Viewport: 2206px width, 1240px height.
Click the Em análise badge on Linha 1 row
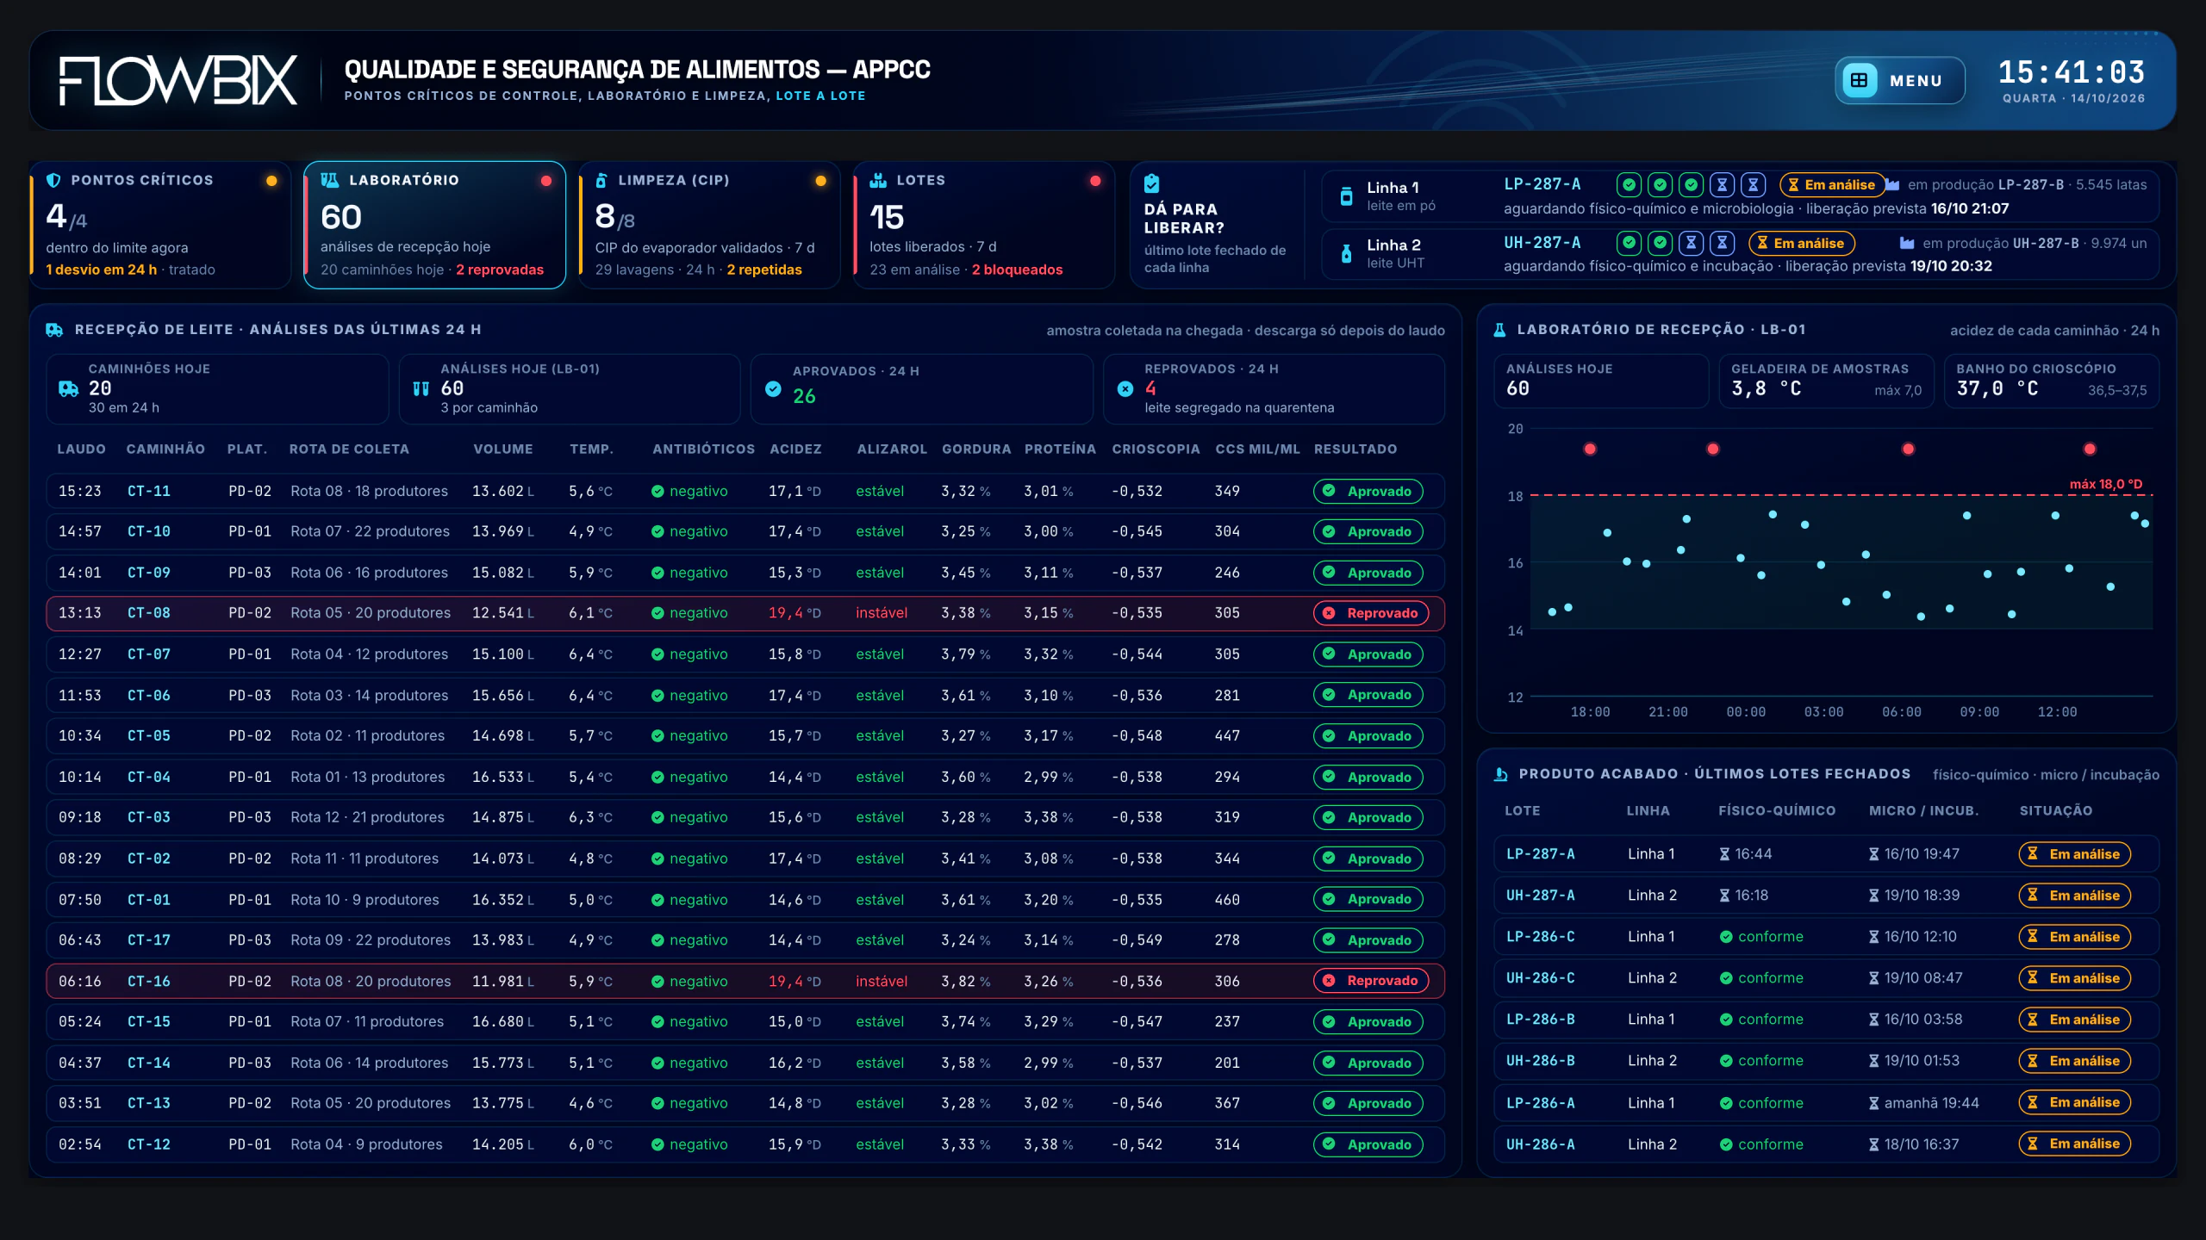pos(1832,185)
